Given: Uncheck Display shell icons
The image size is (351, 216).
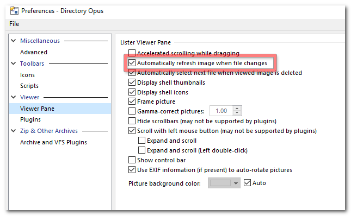Looking at the screenshot, I should pos(132,92).
